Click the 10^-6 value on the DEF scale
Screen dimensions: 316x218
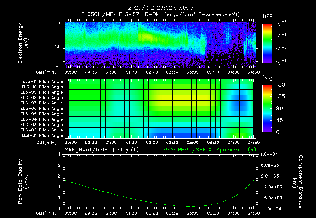[281, 62]
